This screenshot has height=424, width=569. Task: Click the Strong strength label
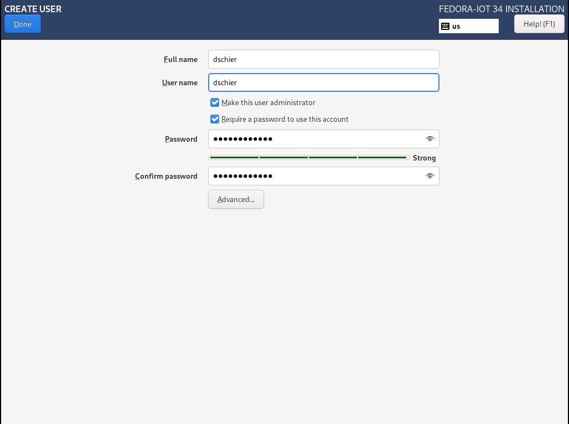(424, 158)
